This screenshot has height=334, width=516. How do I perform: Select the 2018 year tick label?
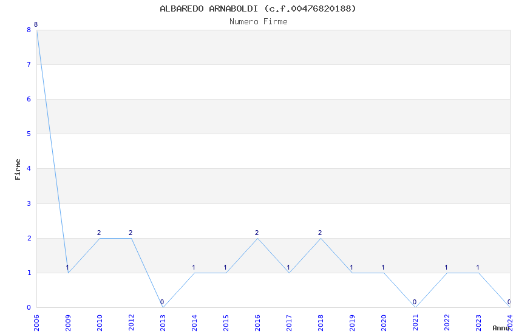(x=321, y=323)
